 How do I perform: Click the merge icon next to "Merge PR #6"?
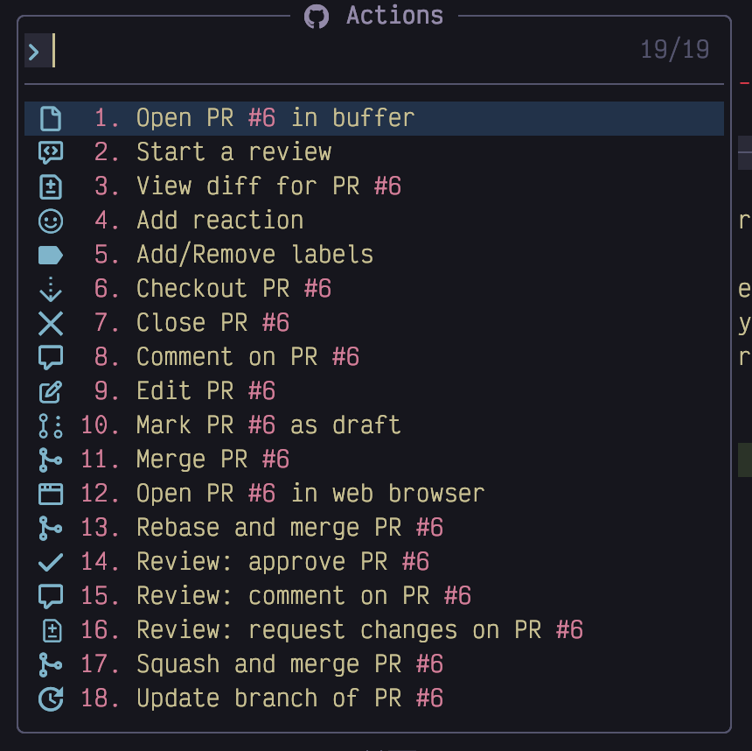50,459
